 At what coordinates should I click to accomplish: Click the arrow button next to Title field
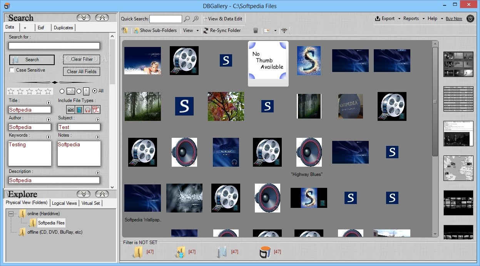pyautogui.click(x=49, y=103)
